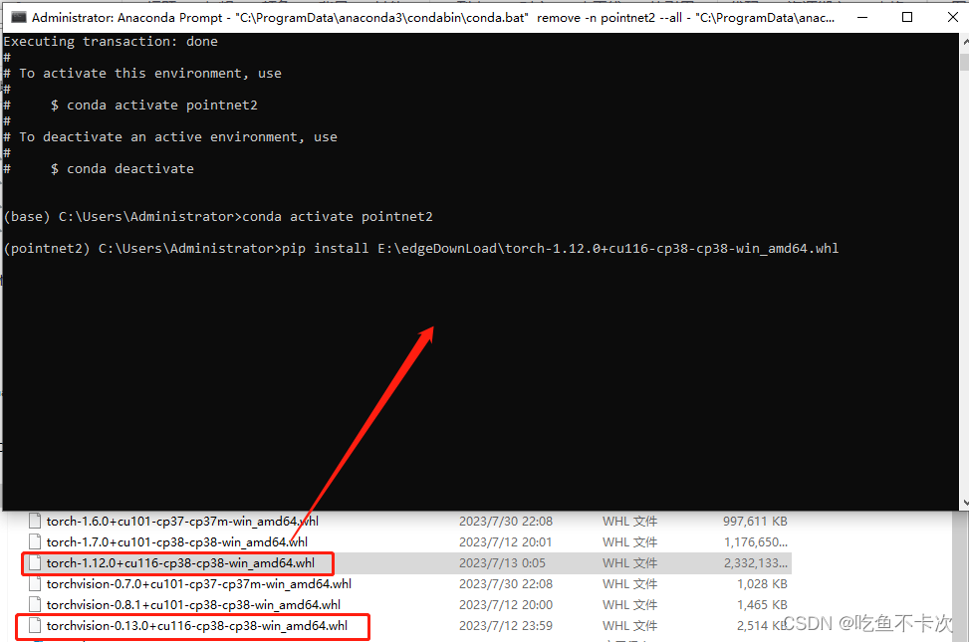Click date 2023/7/12 23:59 in file list
Screen dimensions: 969x642
(x=506, y=626)
